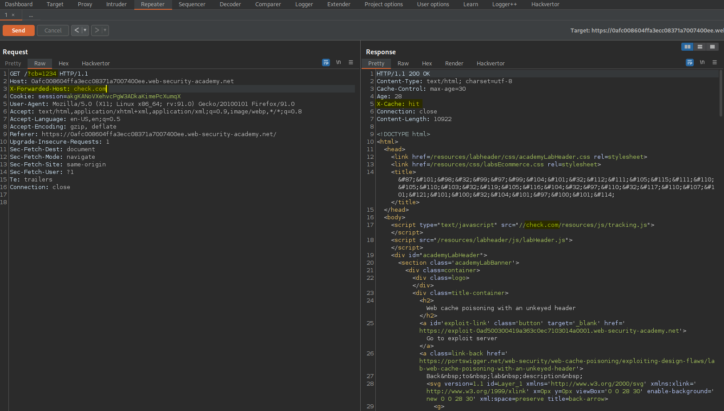Image resolution: width=724 pixels, height=411 pixels.
Task: Go back to previous request in history
Action: 76,30
